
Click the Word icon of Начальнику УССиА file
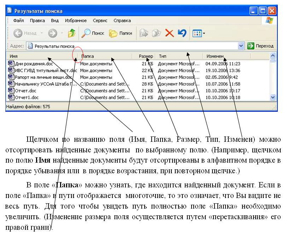tap(11, 84)
